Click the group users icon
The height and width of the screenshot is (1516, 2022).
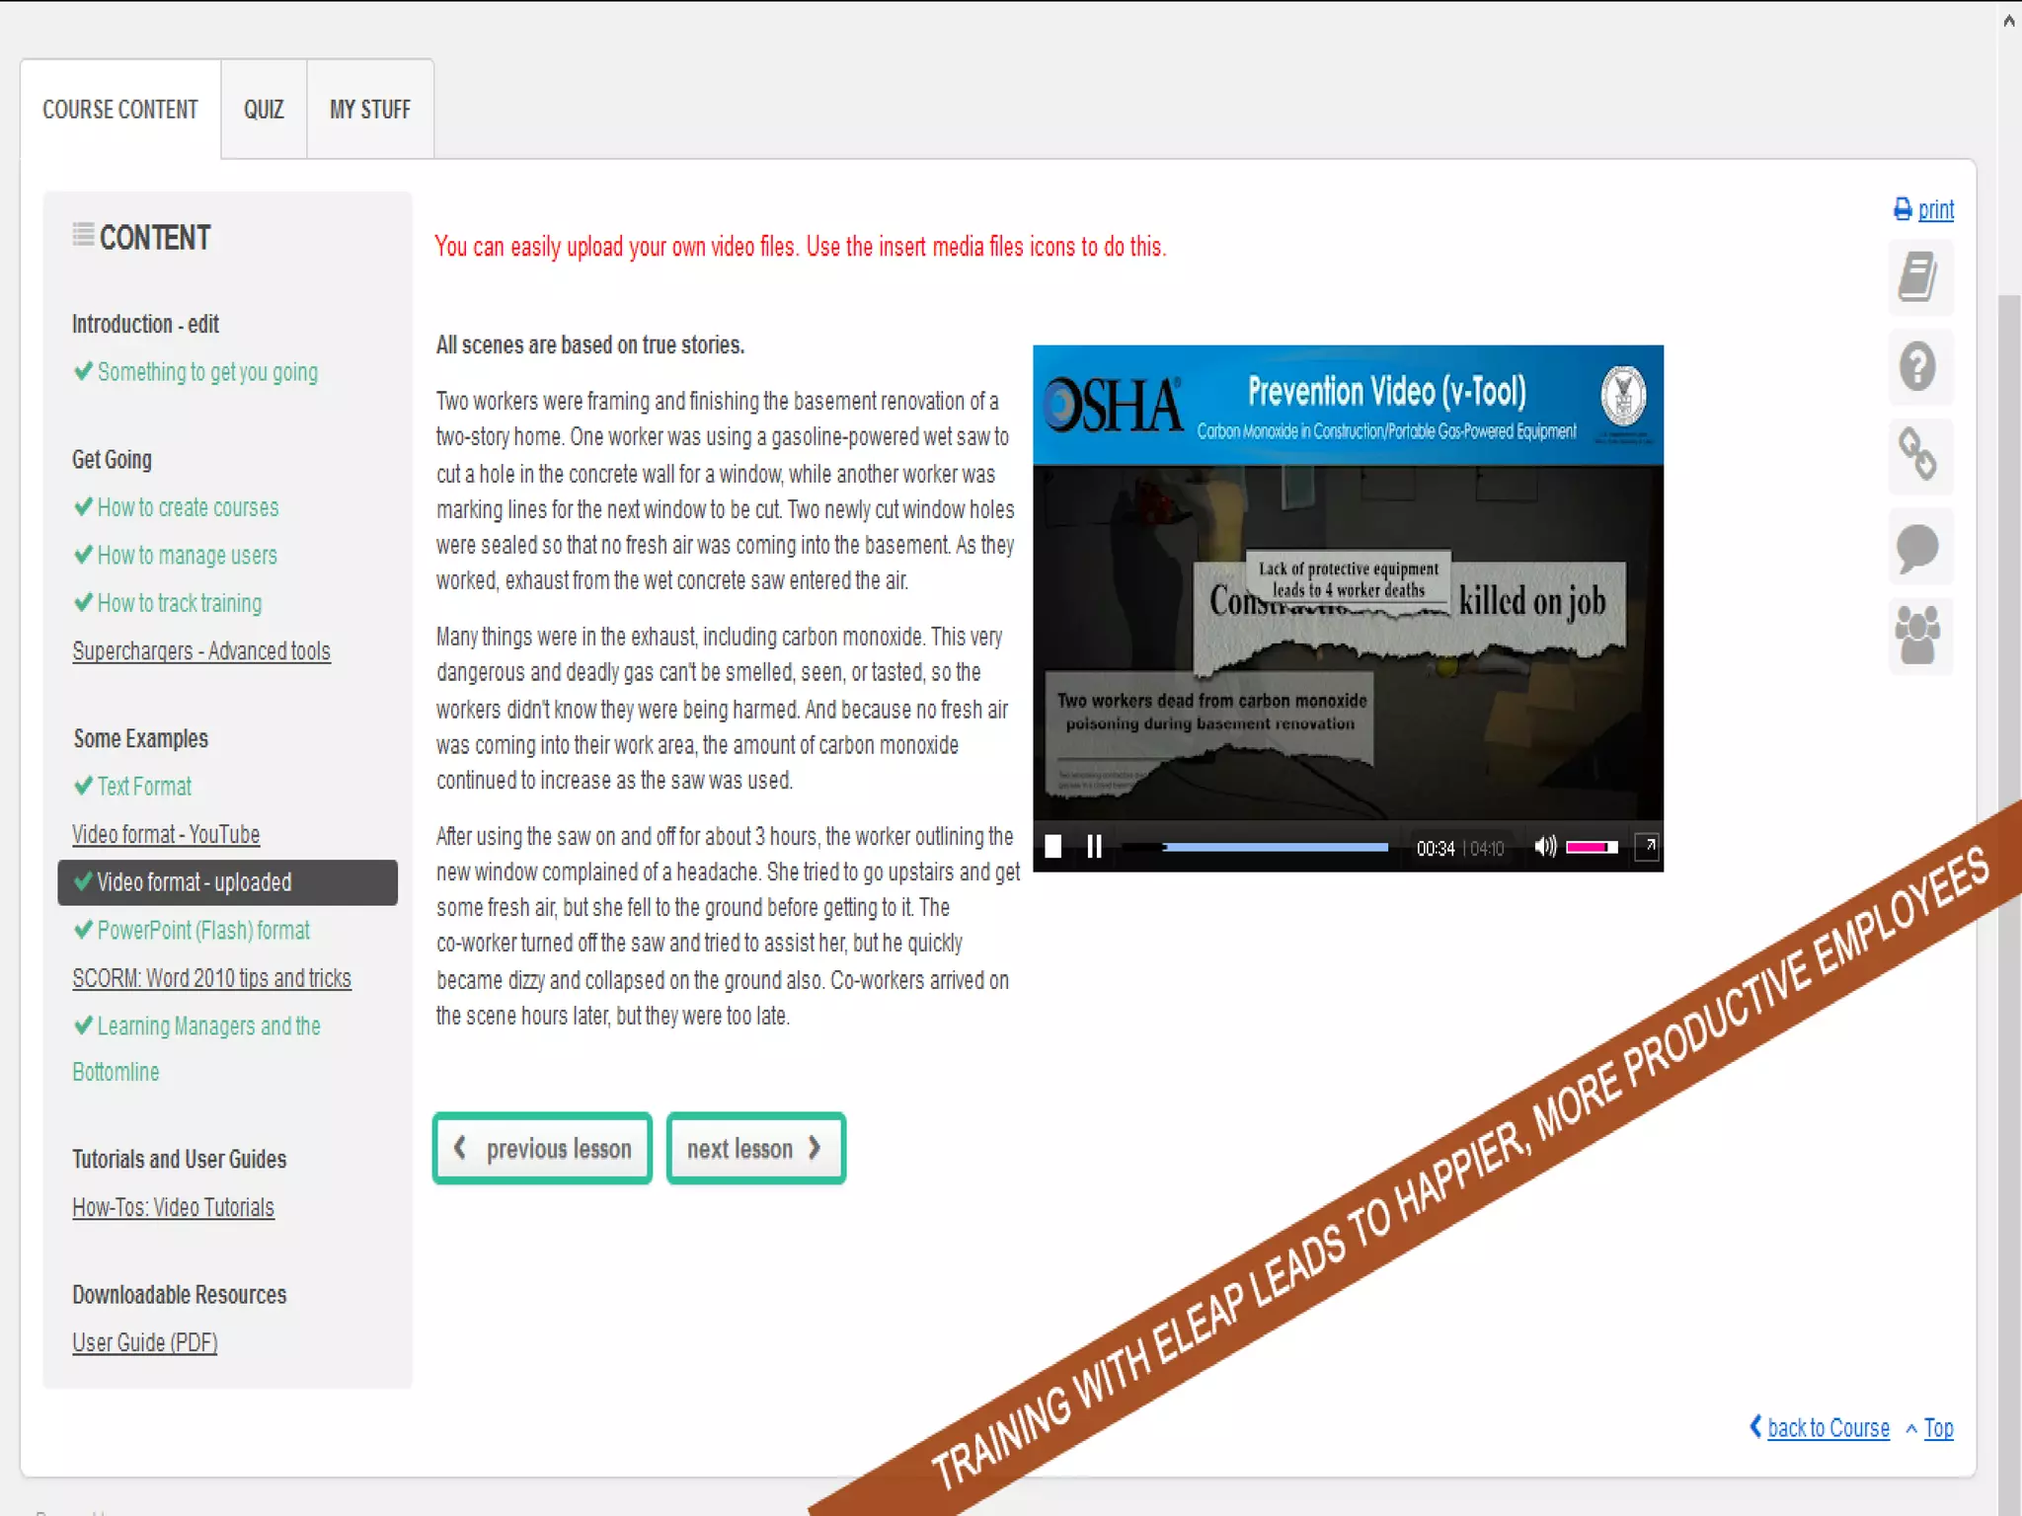1918,635
